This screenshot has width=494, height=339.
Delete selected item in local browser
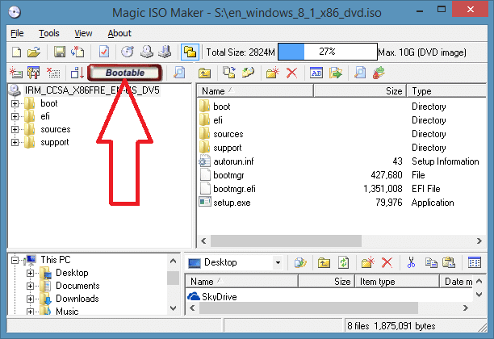387,262
